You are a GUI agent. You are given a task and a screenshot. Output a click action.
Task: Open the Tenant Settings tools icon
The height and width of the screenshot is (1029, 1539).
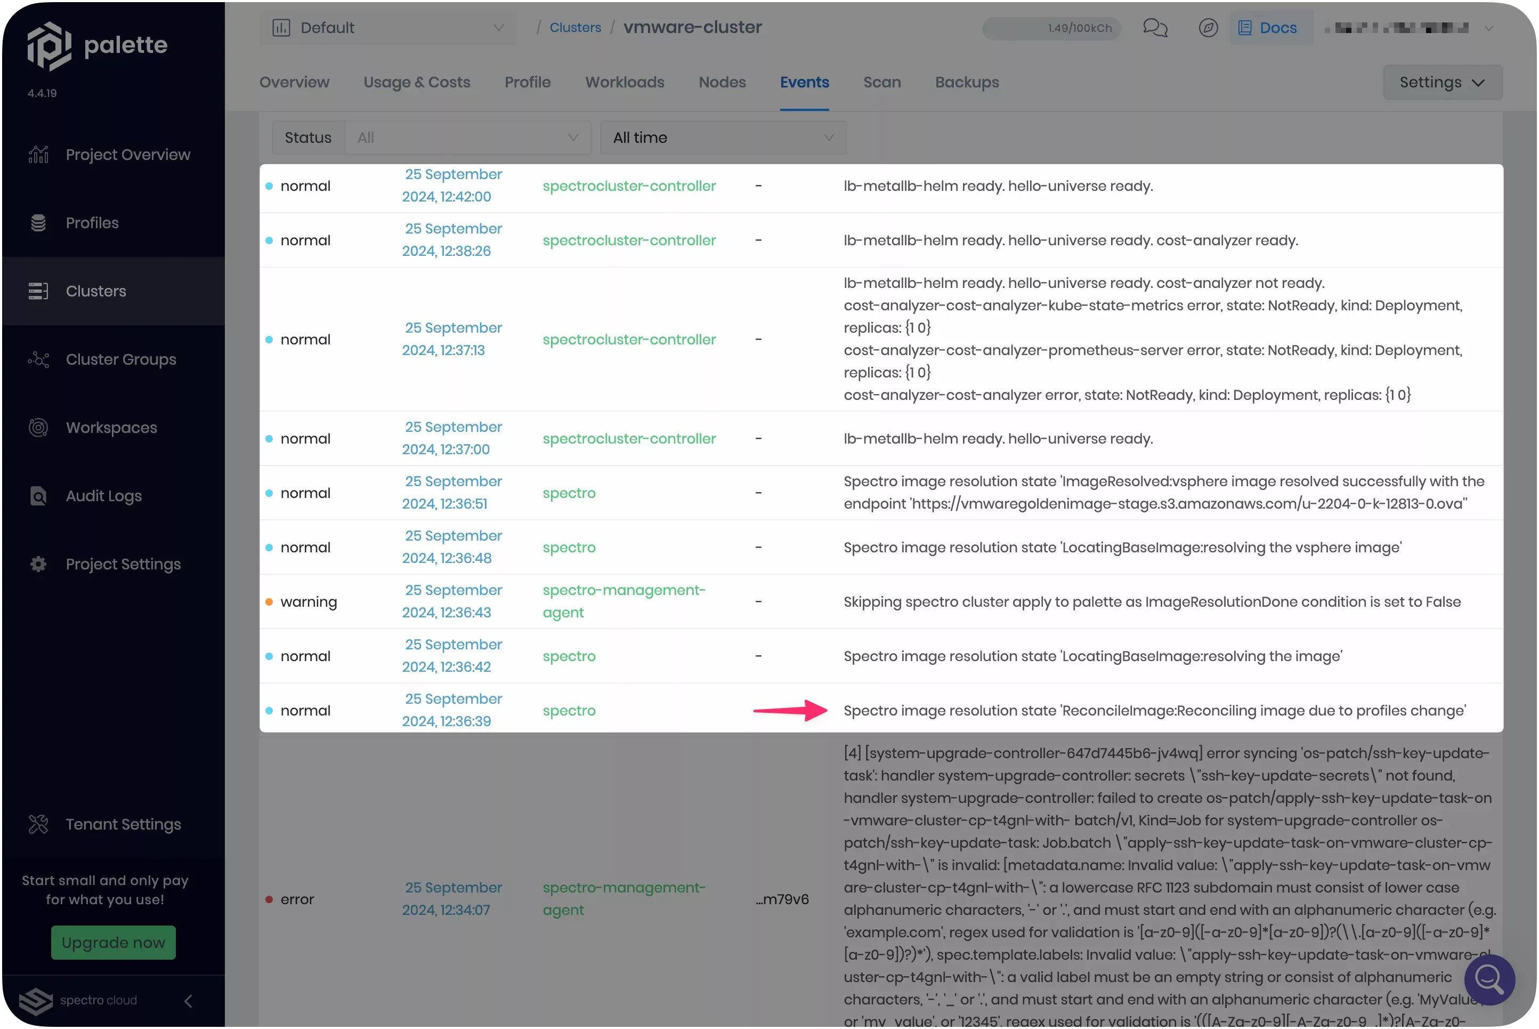click(38, 824)
